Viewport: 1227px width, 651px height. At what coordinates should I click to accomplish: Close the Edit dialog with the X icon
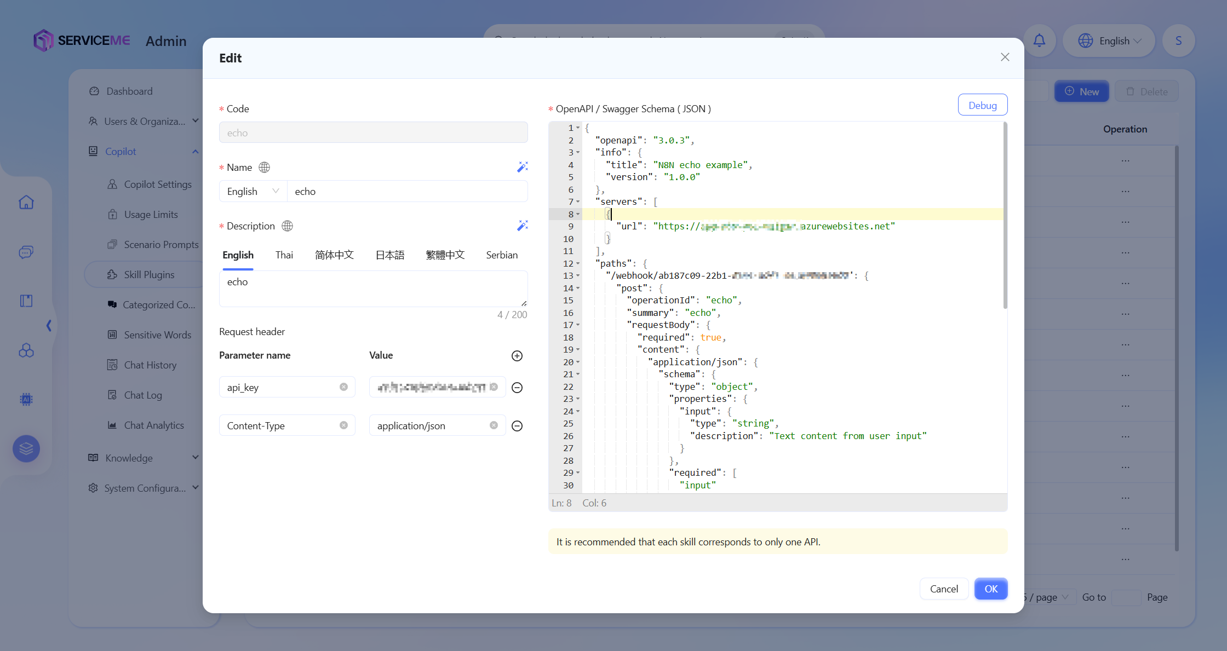click(1005, 57)
